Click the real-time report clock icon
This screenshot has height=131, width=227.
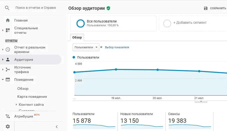pos(8,49)
